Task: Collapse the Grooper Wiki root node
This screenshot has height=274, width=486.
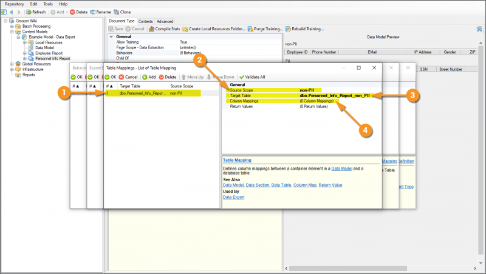Action: pos(5,21)
